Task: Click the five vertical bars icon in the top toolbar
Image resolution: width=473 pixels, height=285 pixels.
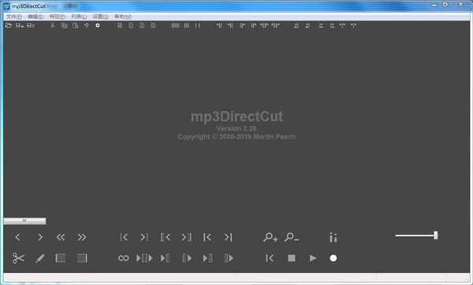Action: point(175,26)
